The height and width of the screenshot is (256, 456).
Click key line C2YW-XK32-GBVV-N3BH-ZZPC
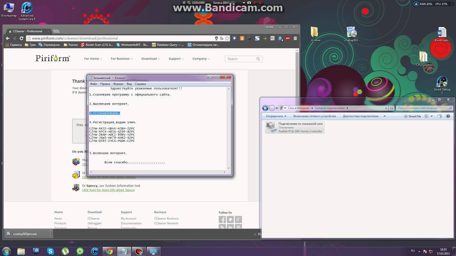[112, 128]
